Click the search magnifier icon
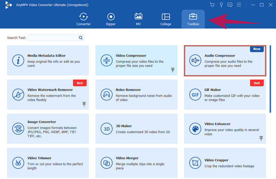 point(80,37)
